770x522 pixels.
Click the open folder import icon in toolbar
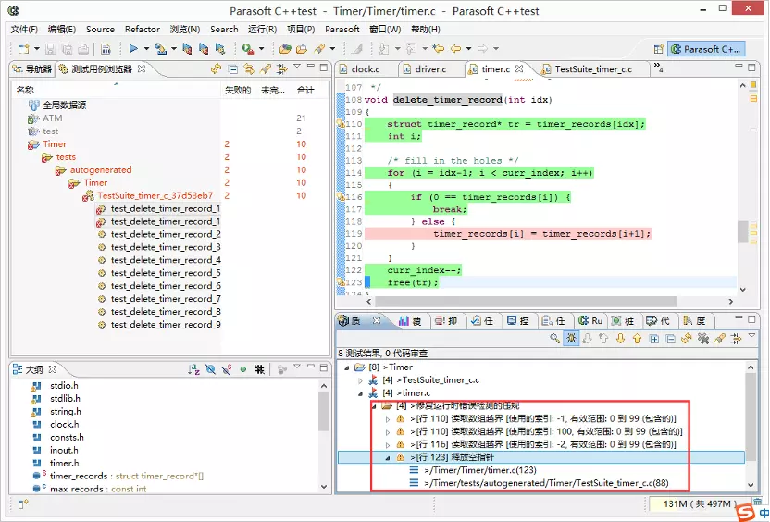(302, 49)
